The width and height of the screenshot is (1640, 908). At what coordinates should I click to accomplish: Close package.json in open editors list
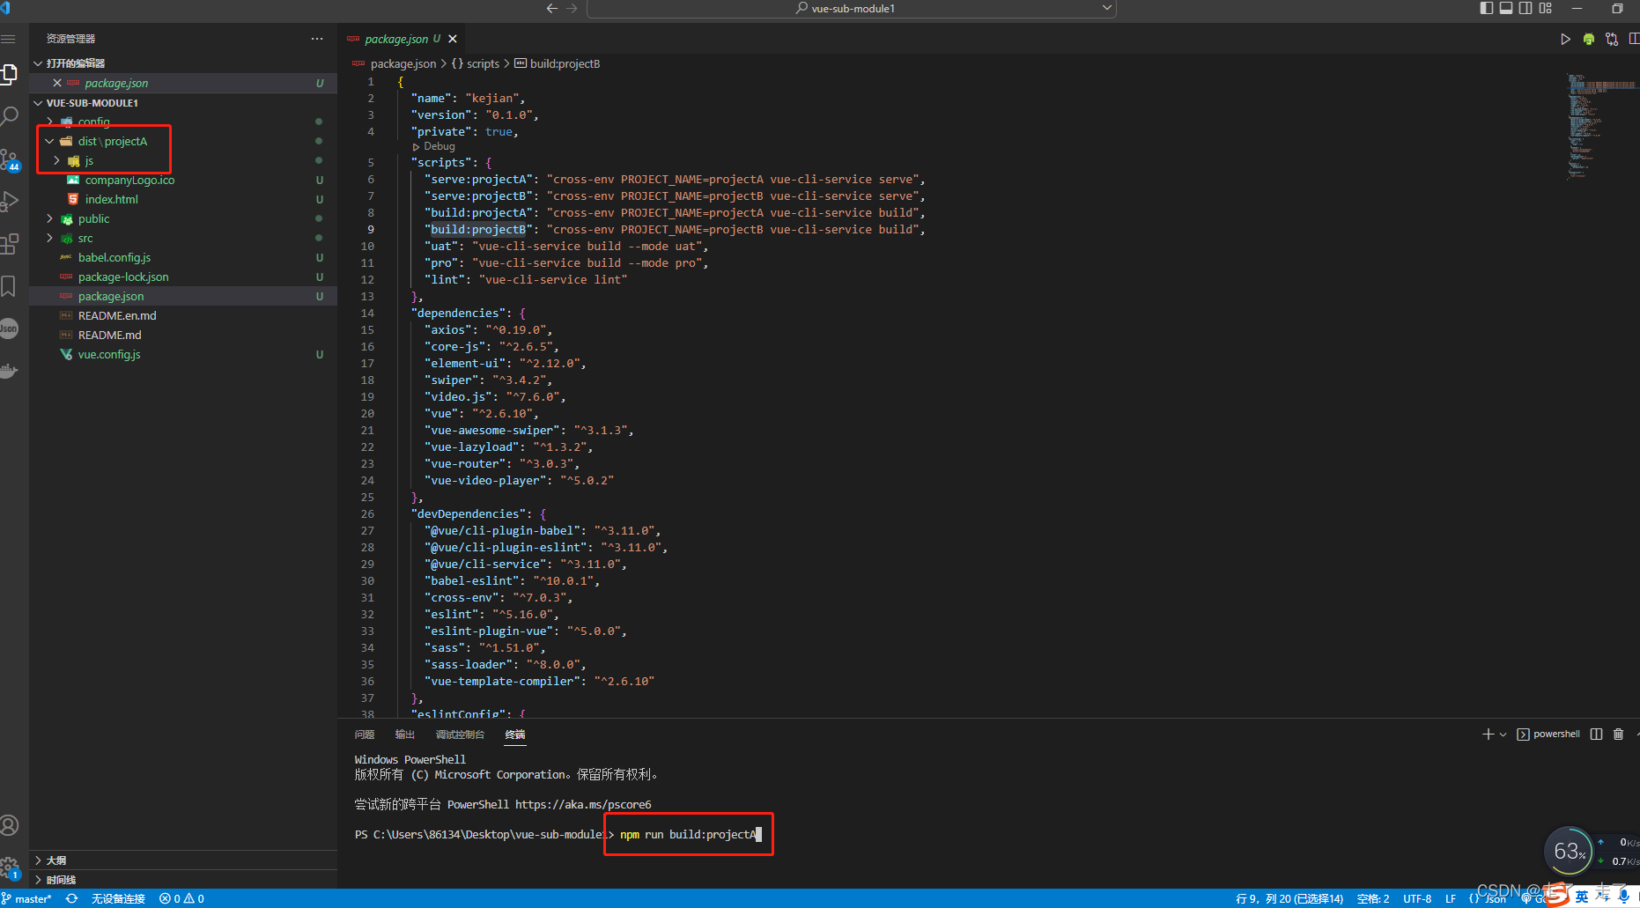click(x=57, y=83)
